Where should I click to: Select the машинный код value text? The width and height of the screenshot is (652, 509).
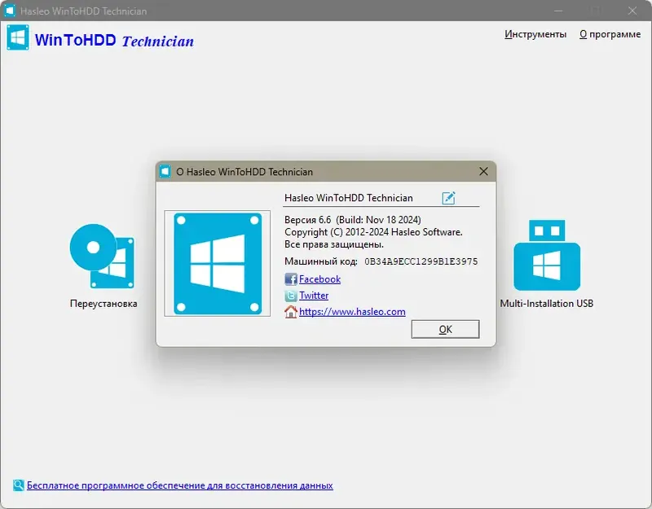[x=421, y=262]
